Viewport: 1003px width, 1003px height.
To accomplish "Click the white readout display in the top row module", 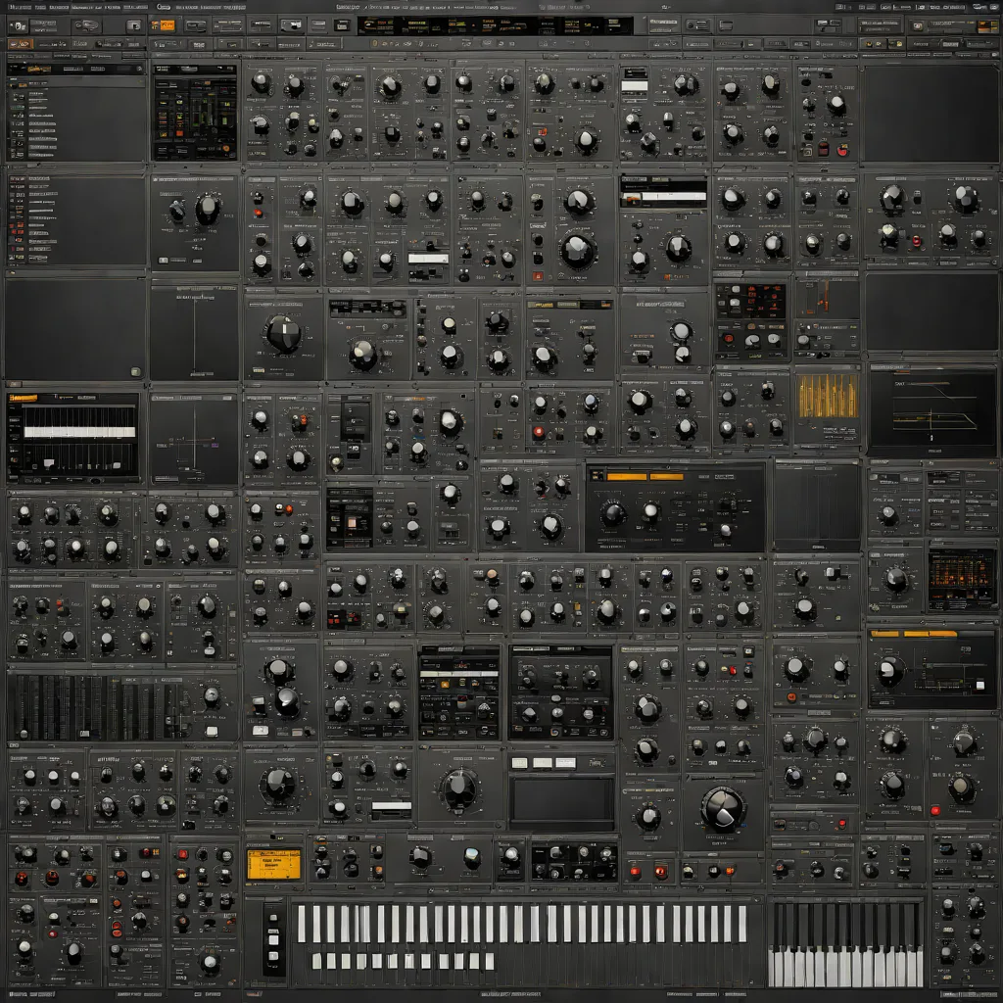I will point(635,86).
